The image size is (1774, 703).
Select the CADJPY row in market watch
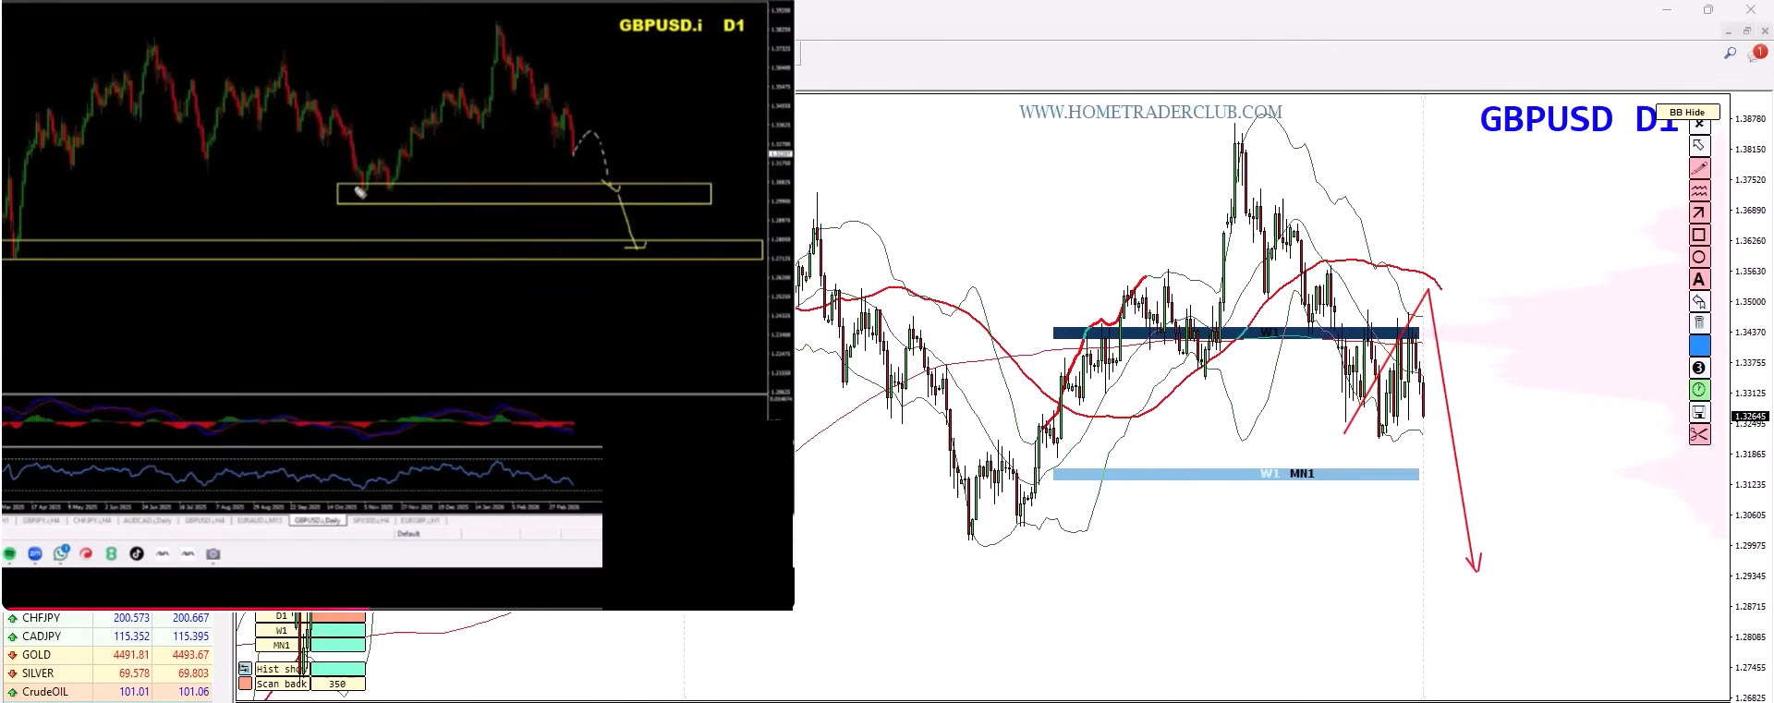(x=108, y=636)
